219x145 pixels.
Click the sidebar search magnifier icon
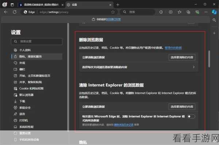(x=214, y=20)
